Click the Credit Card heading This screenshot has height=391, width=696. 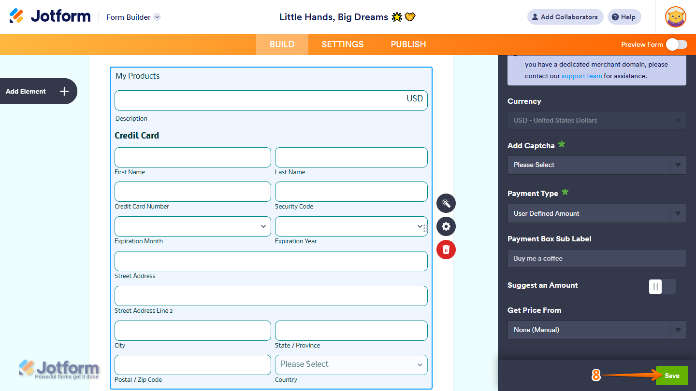(x=137, y=136)
